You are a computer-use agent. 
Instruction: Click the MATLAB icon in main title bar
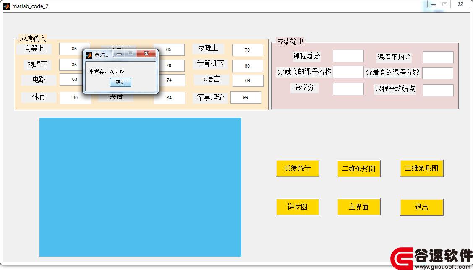pyautogui.click(x=7, y=6)
